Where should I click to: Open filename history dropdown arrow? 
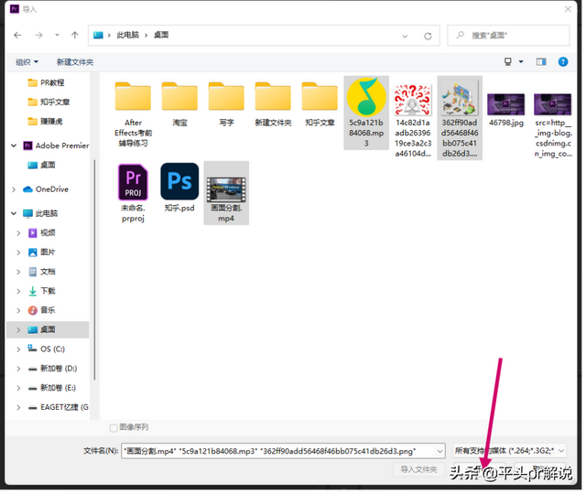[439, 451]
